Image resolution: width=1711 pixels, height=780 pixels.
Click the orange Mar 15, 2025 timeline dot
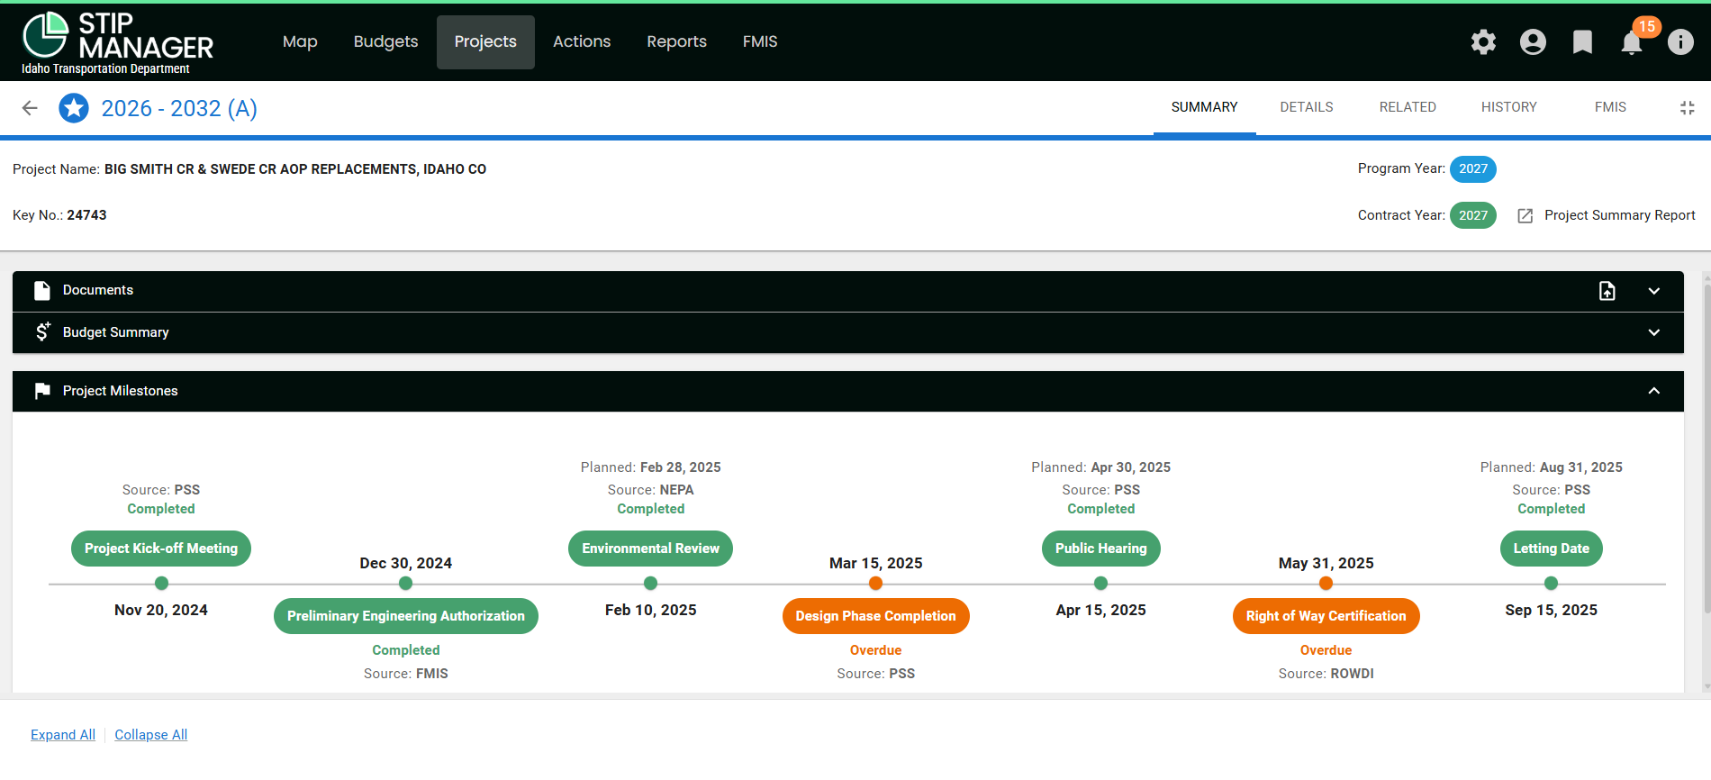point(875,584)
